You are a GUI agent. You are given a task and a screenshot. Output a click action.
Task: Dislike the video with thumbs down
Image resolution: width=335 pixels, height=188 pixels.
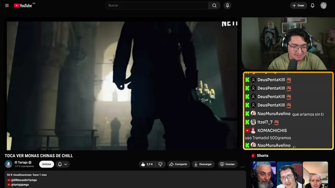coord(160,164)
